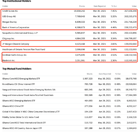The image size is (139, 135).
Task: Select iShares Core MSCI Emerging Markets ETF
Action: (x=21, y=79)
